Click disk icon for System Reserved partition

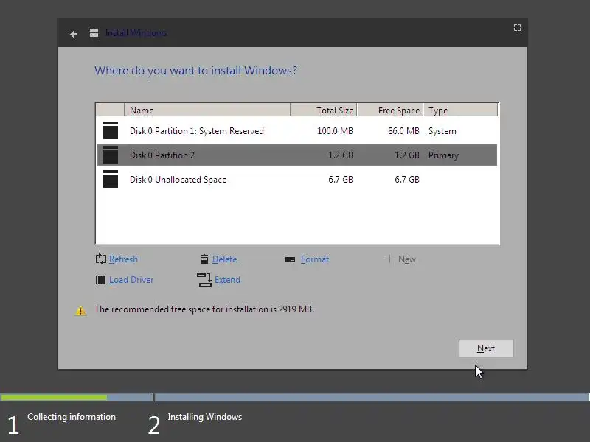pos(111,130)
